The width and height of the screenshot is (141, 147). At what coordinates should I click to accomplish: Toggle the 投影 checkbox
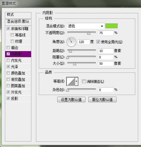[8, 98]
